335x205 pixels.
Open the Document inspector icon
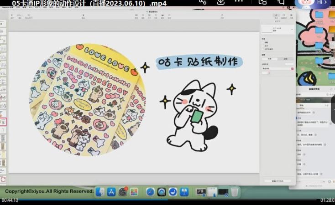click(291, 16)
